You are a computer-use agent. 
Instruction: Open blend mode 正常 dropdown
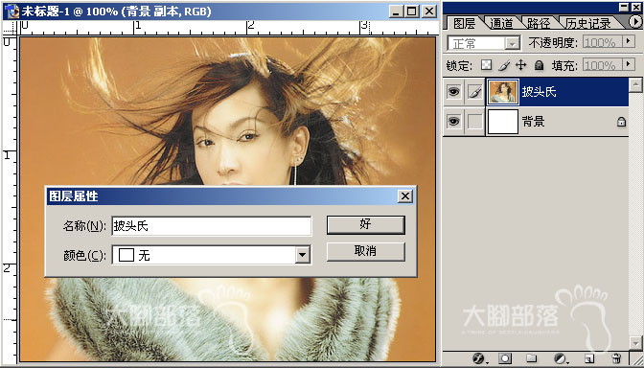[512, 43]
